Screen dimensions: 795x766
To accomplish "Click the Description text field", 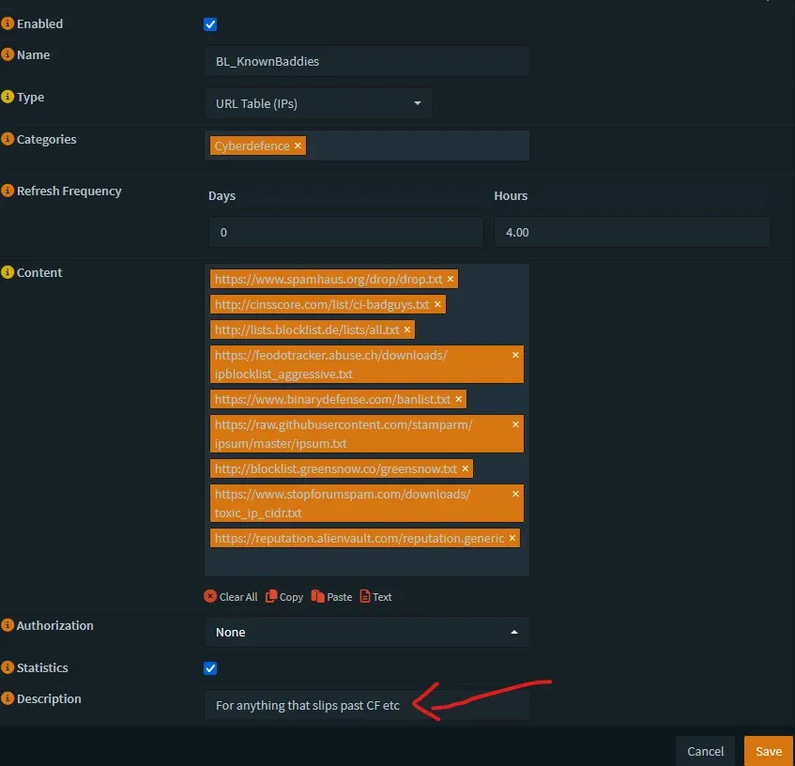I will click(x=367, y=705).
